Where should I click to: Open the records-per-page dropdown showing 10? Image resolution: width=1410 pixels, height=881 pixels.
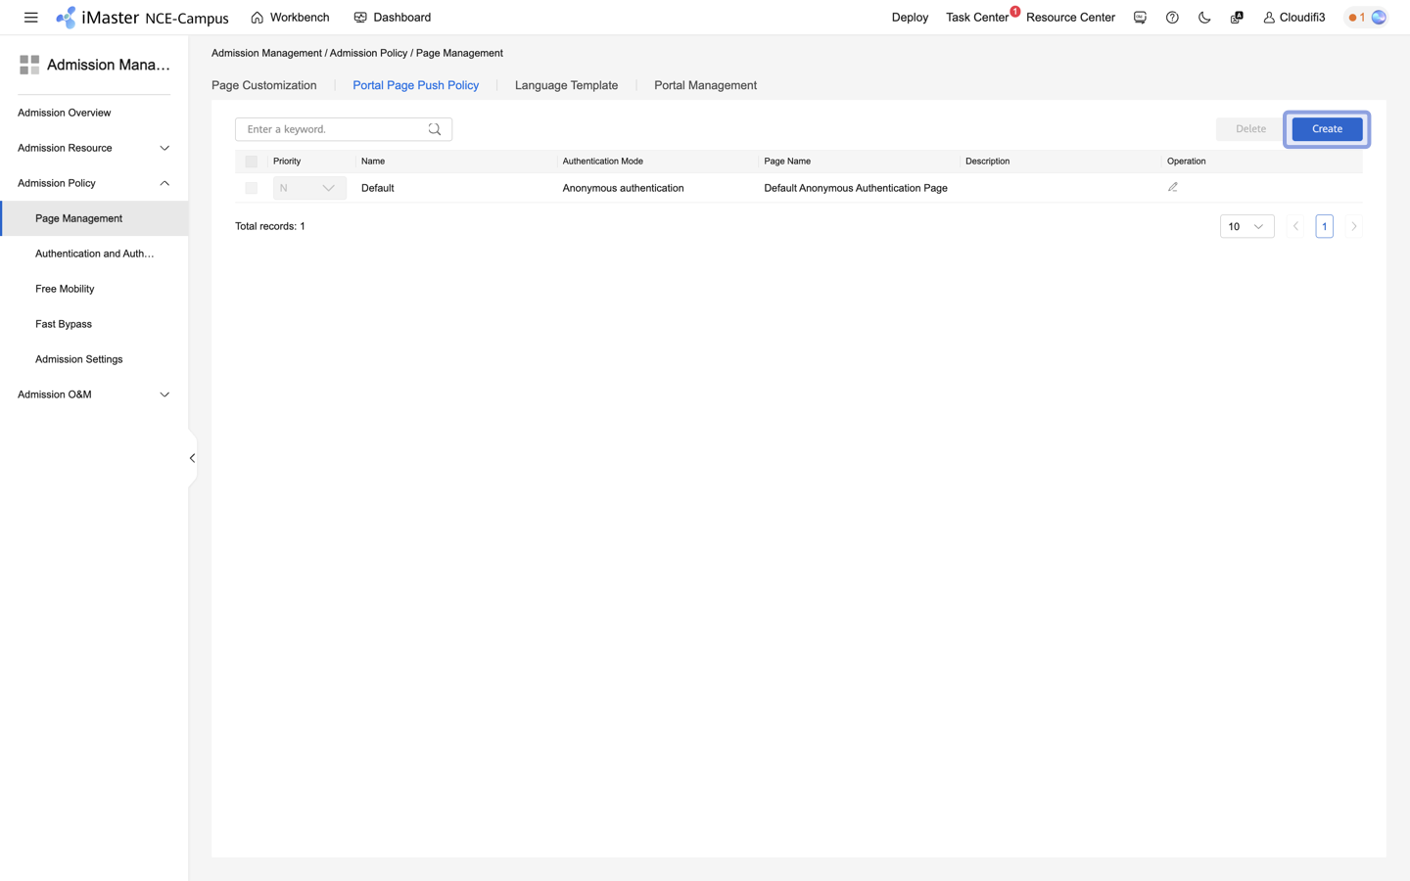point(1246,226)
